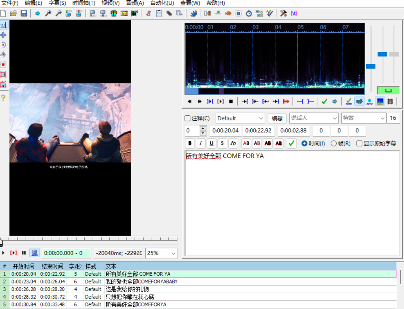Select the Drag subtitles visual tool
The width and height of the screenshot is (404, 309).
[x=4, y=35]
